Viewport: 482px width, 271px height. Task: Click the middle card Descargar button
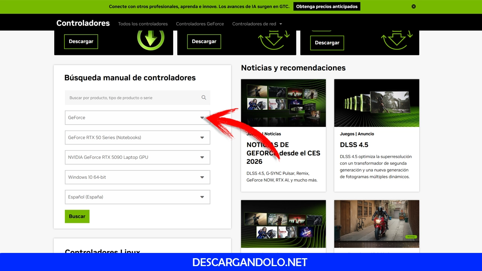click(204, 41)
